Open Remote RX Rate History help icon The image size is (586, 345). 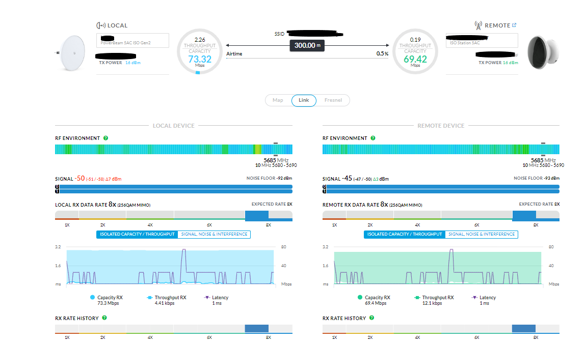point(372,318)
